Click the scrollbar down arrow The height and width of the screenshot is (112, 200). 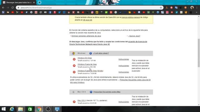[x=199, y=105]
